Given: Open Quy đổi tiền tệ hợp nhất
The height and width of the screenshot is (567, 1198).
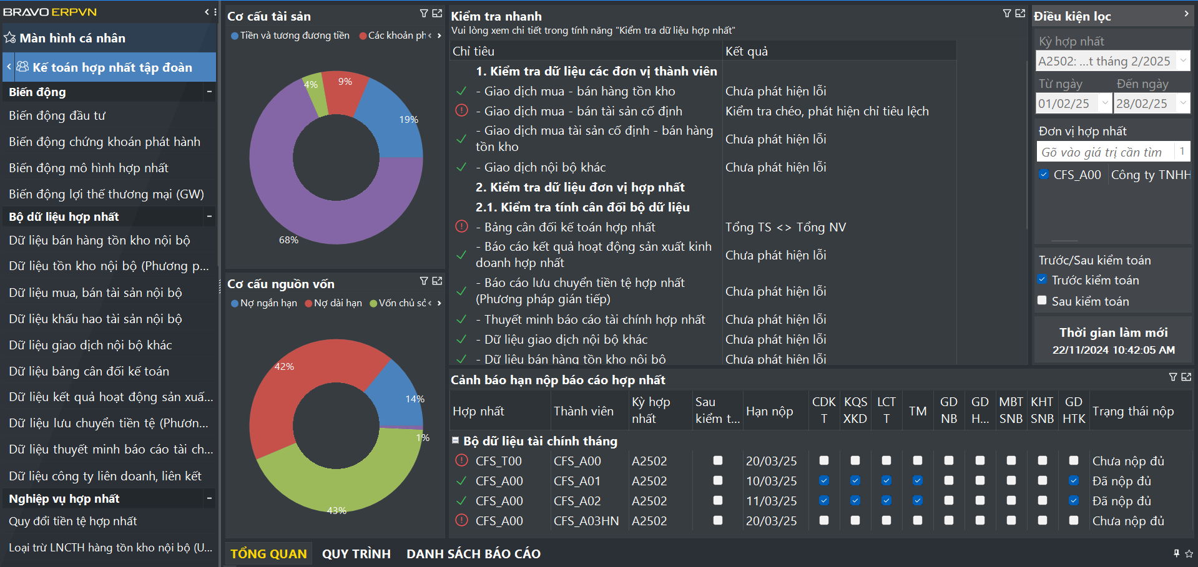Looking at the screenshot, I should click(x=73, y=521).
